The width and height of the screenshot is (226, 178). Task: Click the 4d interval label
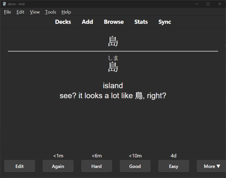point(173,156)
